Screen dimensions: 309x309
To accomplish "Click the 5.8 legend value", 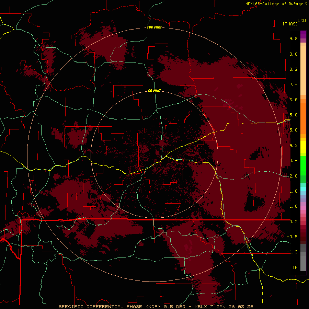I will tap(294, 115).
